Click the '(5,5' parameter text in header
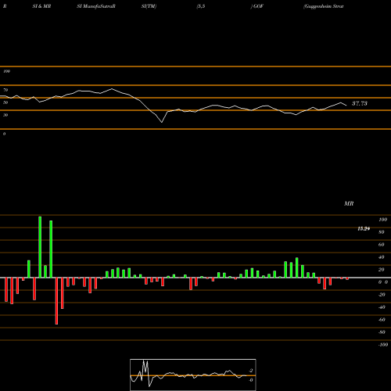 point(201,6)
